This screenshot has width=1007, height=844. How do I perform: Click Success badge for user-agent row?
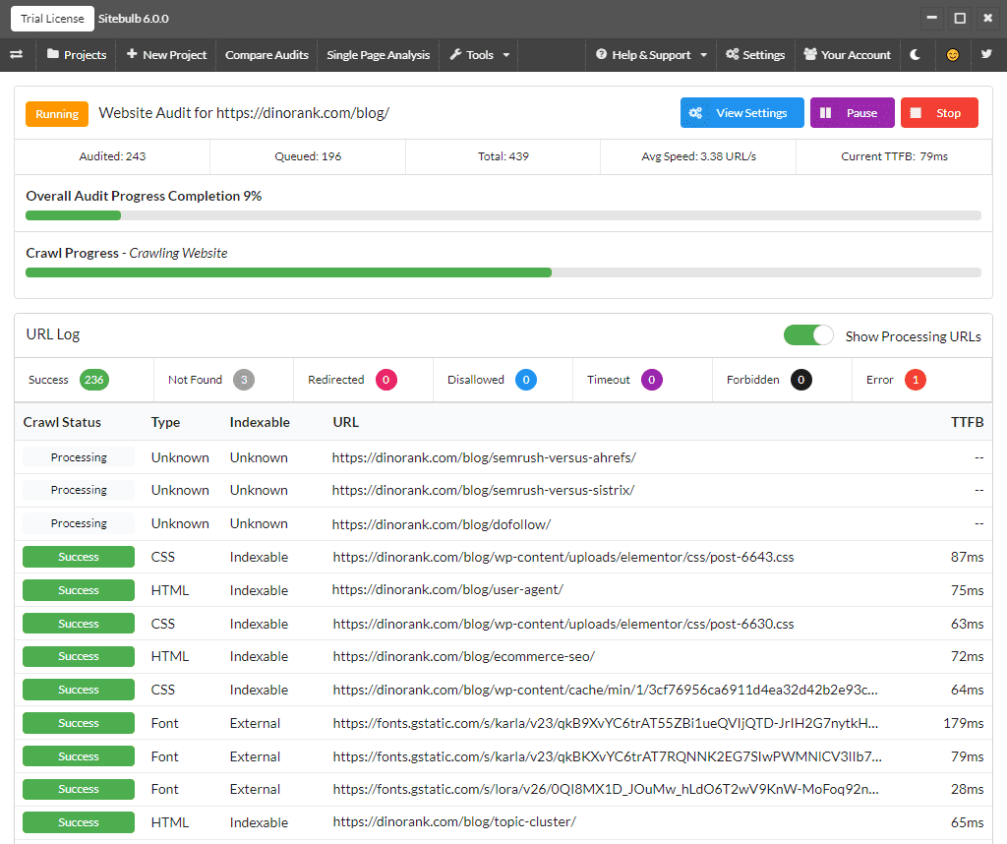[x=79, y=590]
